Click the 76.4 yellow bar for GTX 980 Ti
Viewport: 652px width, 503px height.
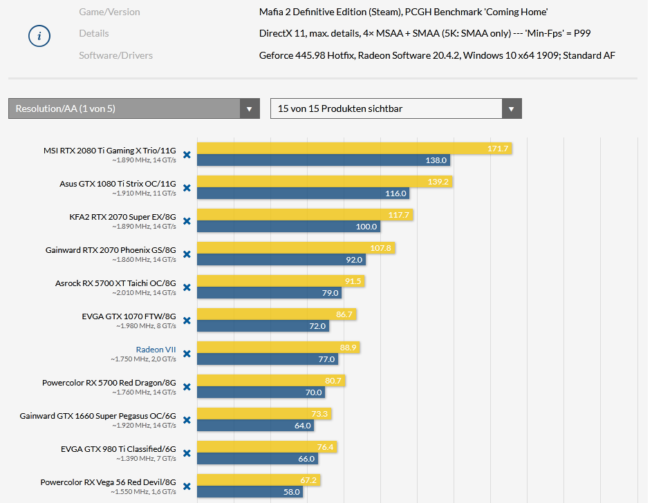click(267, 447)
